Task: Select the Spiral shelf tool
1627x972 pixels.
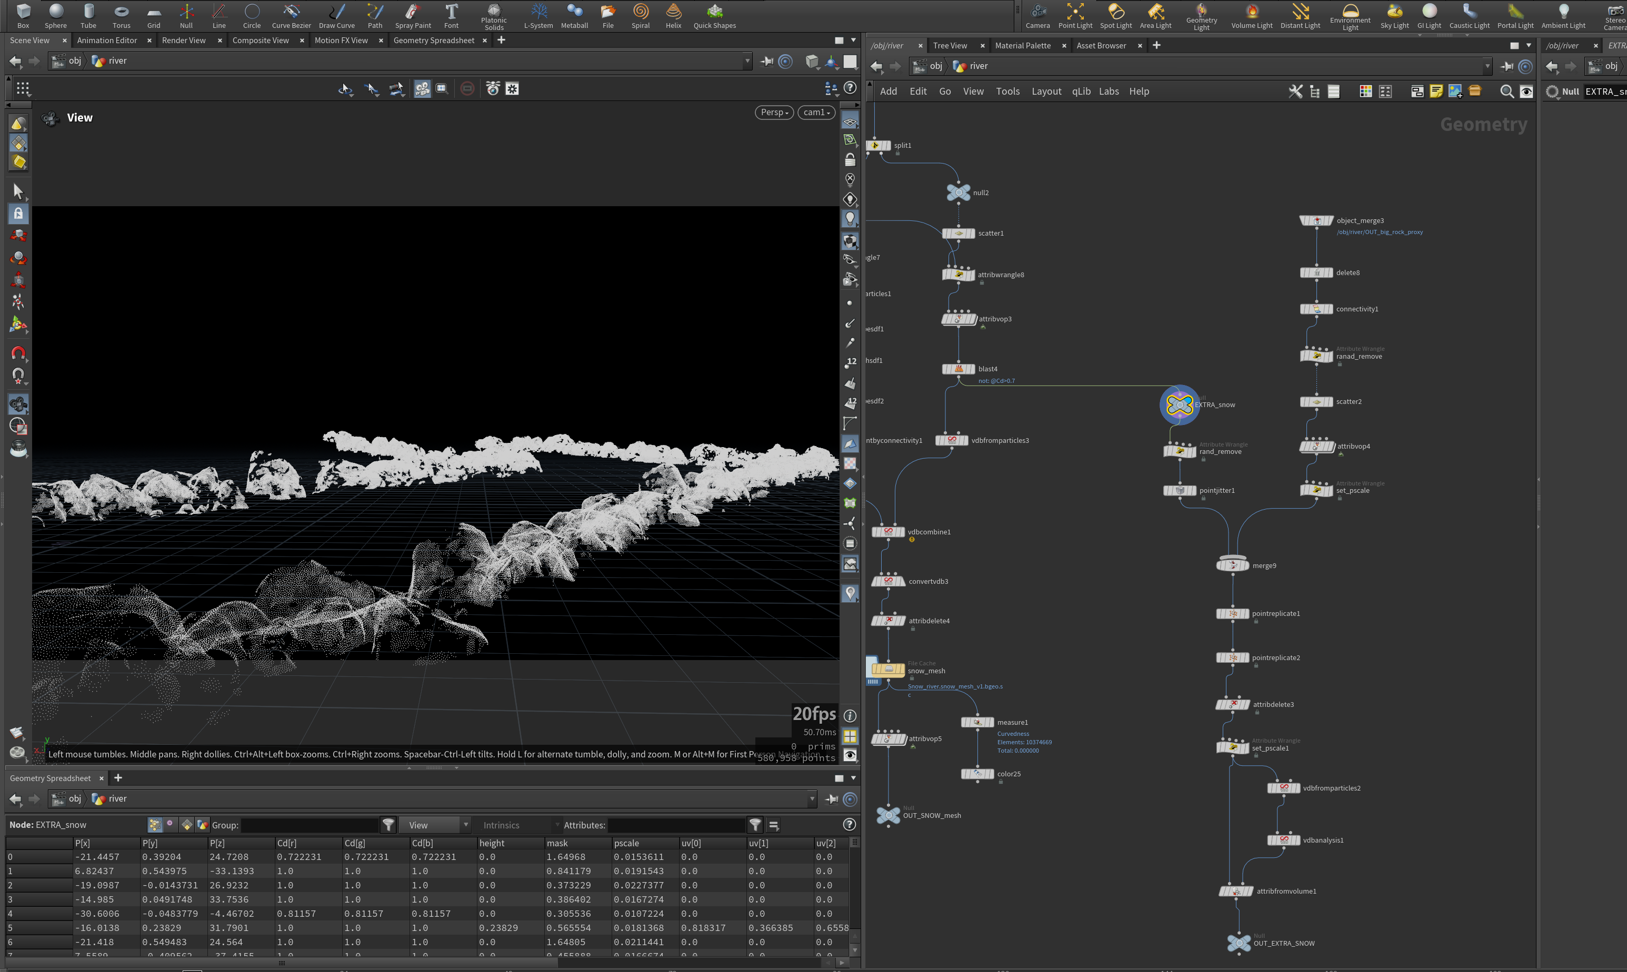Action: (640, 16)
